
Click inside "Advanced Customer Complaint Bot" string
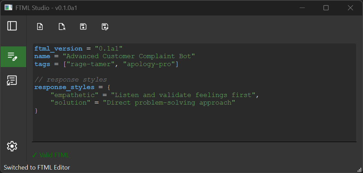(129, 56)
